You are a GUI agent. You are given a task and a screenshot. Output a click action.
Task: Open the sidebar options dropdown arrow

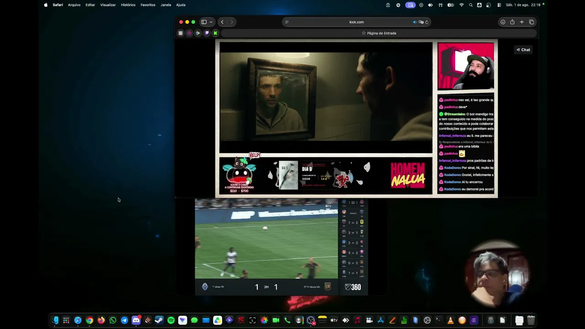(x=211, y=22)
